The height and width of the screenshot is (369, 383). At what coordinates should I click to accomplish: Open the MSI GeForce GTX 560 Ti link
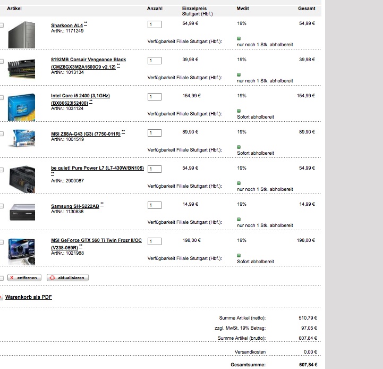click(x=96, y=244)
